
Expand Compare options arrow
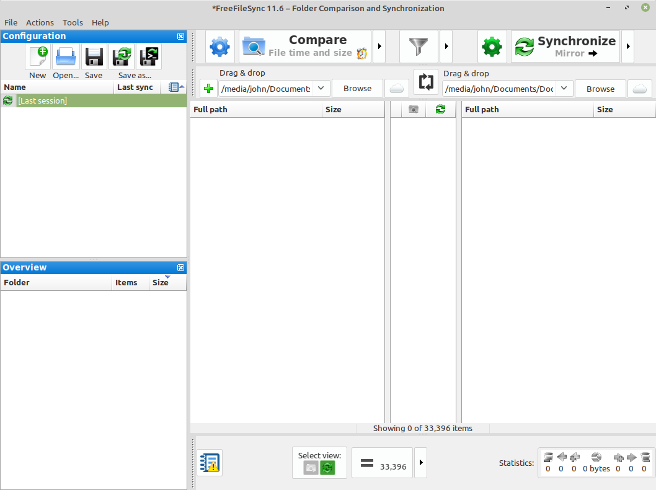(379, 47)
